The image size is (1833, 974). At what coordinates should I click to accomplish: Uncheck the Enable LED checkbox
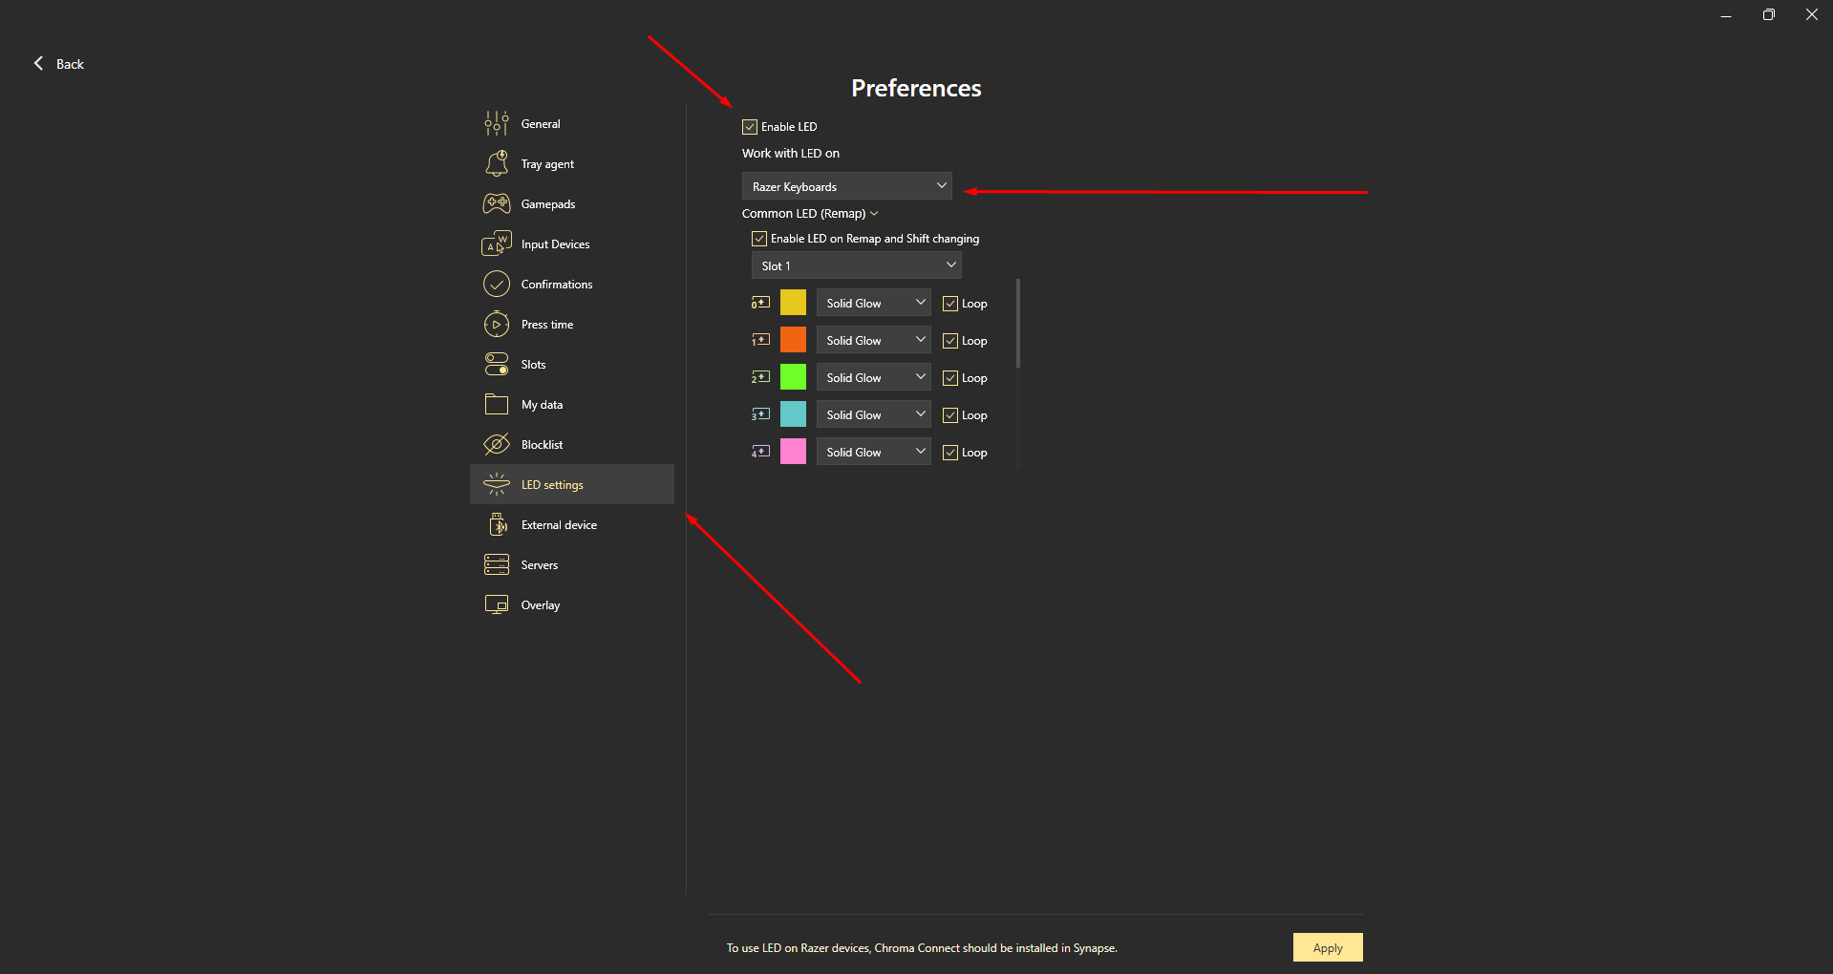[x=750, y=127]
